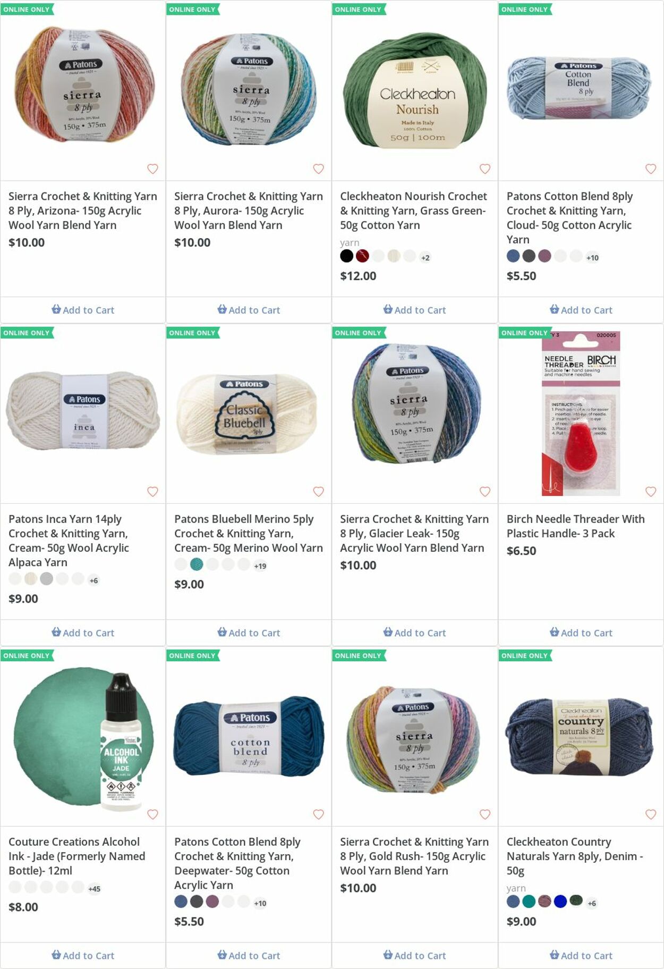Add Sierra Aurora yarn to cart

point(249,310)
